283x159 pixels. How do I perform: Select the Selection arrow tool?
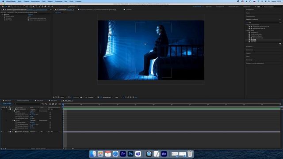6,7
